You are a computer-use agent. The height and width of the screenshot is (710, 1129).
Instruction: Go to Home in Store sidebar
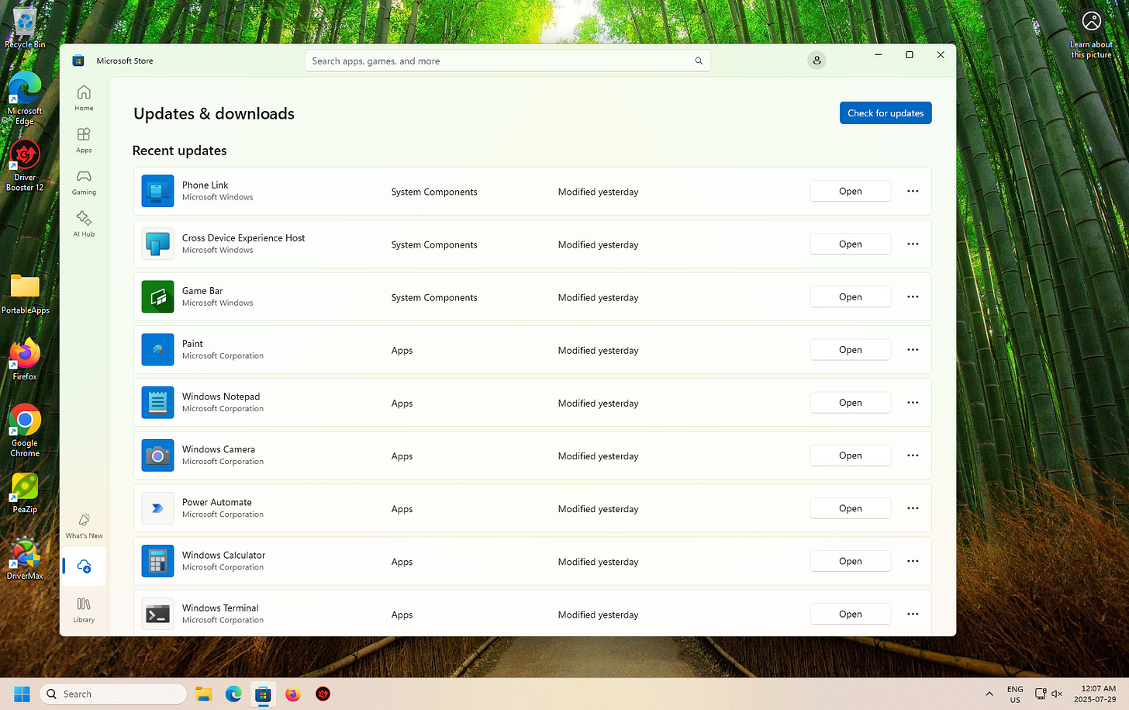[x=84, y=98]
